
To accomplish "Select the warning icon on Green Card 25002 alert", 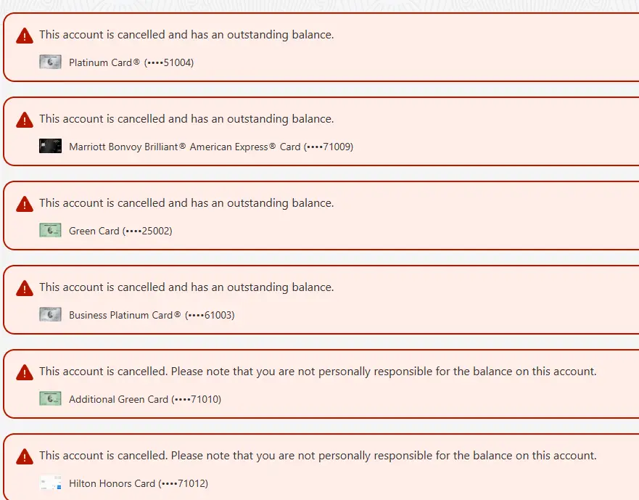I will tap(25, 204).
